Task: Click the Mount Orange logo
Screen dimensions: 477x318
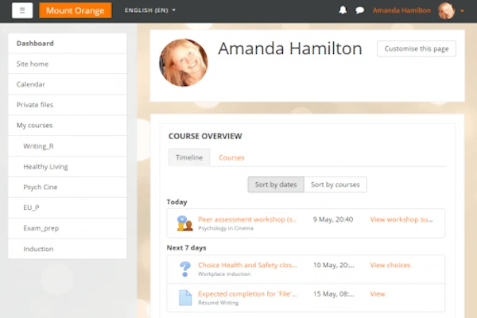Action: tap(75, 10)
